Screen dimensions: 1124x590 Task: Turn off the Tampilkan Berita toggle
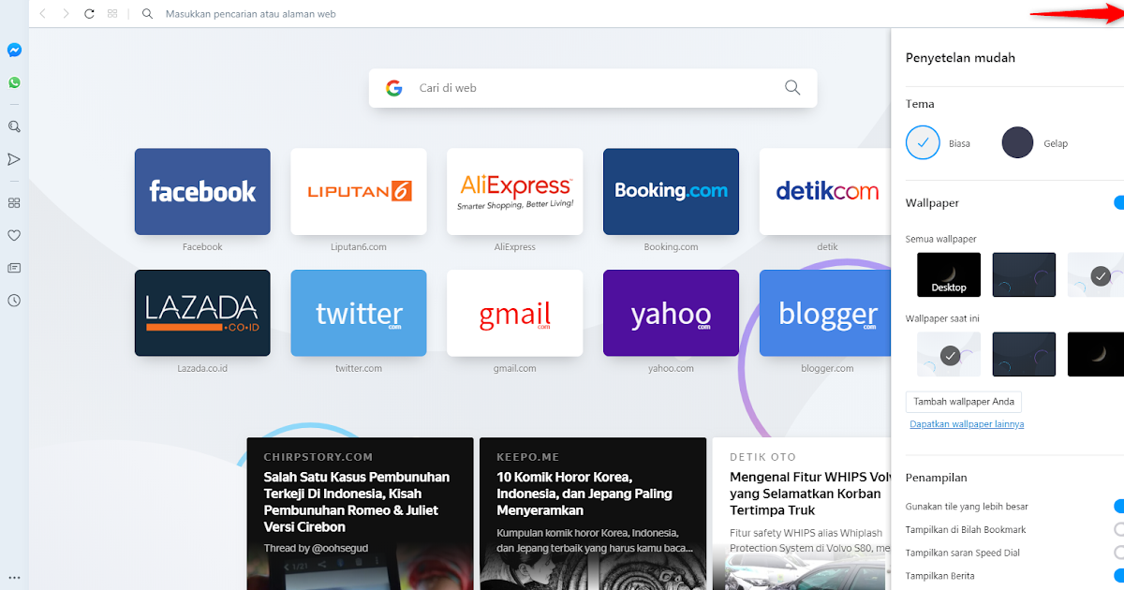tap(1117, 575)
